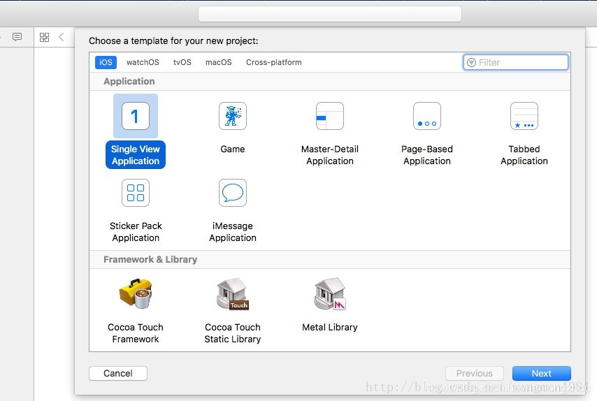Select the Single View Application template icon

tap(135, 116)
